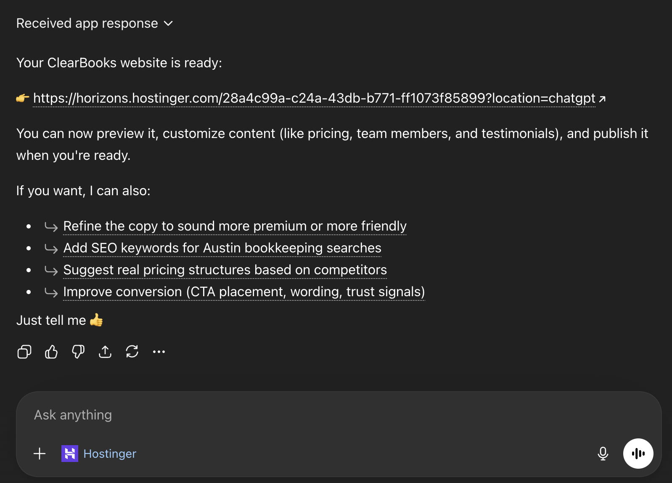This screenshot has width=672, height=483.
Task: Collapse the Received app response section
Action: tap(168, 24)
